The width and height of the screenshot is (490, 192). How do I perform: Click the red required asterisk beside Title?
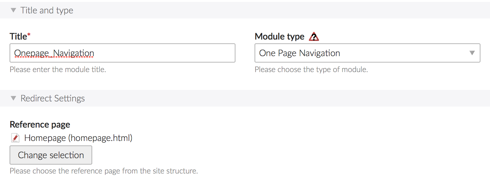point(29,35)
